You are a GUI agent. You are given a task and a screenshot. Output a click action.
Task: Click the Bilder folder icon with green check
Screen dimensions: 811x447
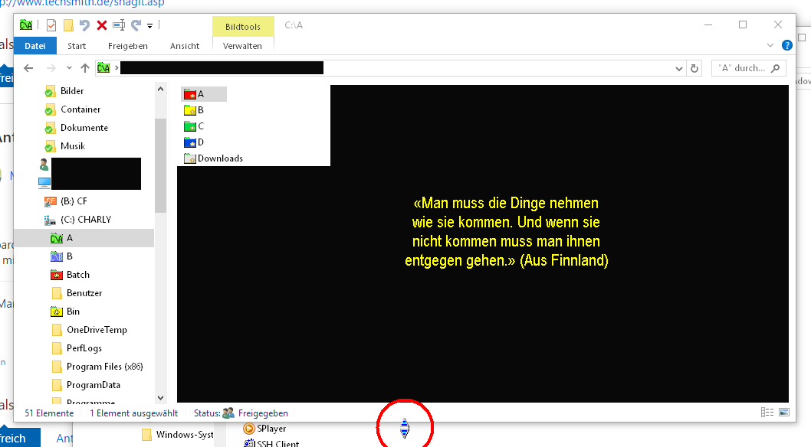[x=50, y=91]
